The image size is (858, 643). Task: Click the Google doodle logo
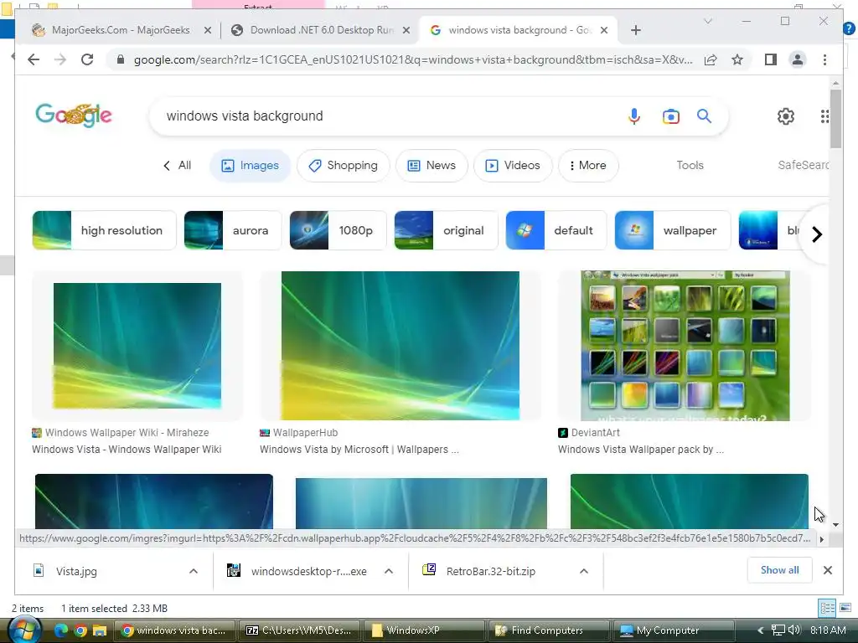click(x=74, y=115)
